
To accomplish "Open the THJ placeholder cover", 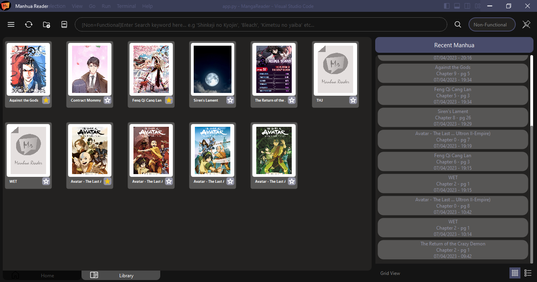I will coord(335,69).
